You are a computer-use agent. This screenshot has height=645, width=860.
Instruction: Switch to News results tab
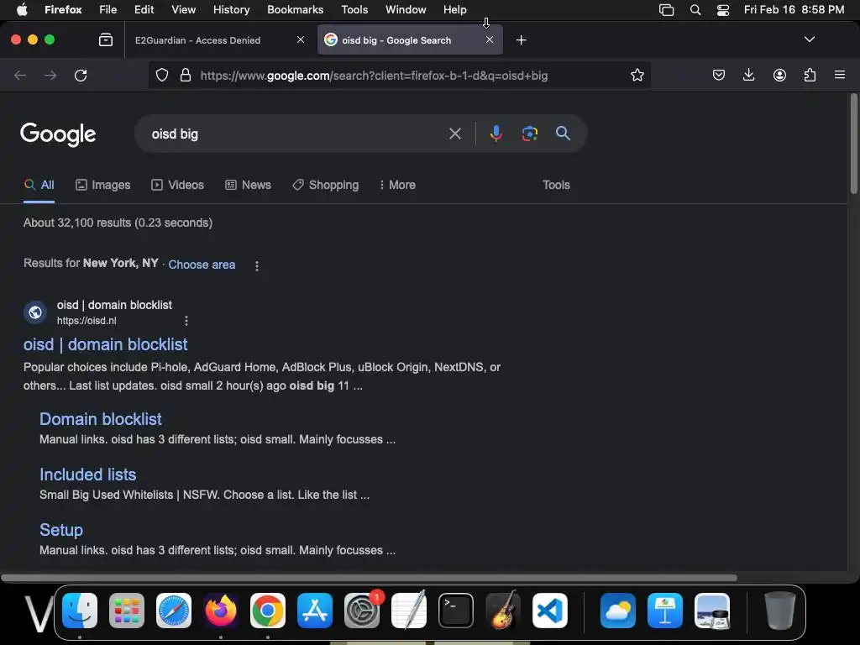click(249, 185)
